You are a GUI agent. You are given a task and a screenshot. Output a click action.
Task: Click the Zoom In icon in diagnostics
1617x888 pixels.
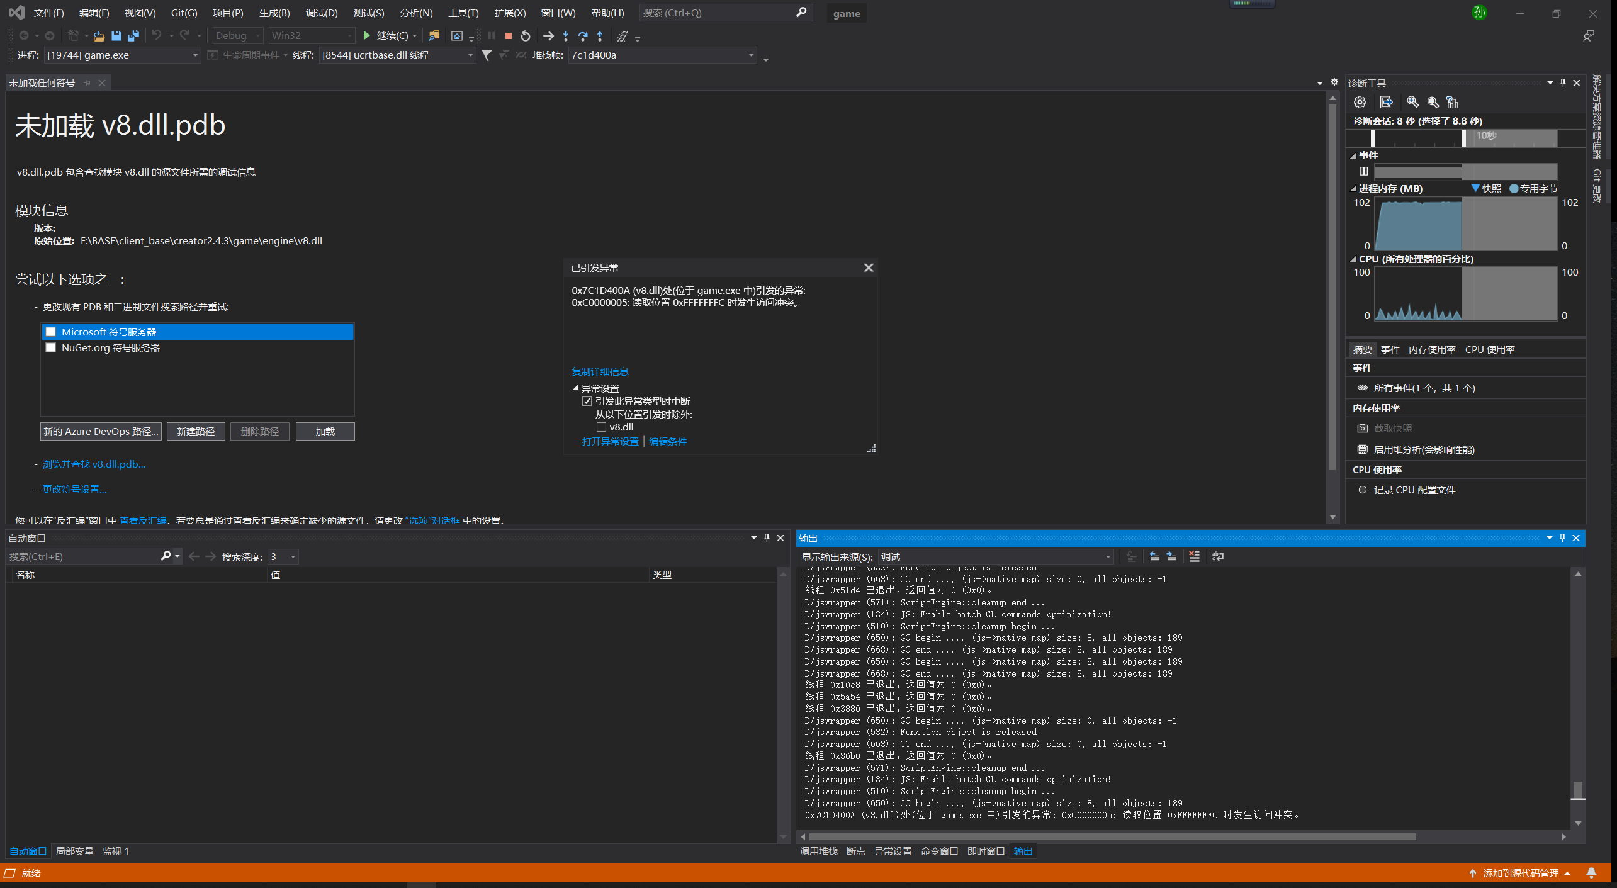tap(1412, 102)
